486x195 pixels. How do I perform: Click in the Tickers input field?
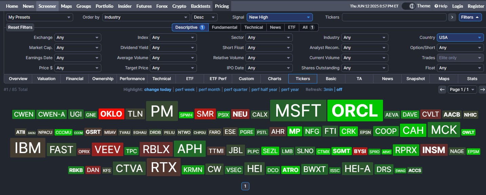(394, 17)
